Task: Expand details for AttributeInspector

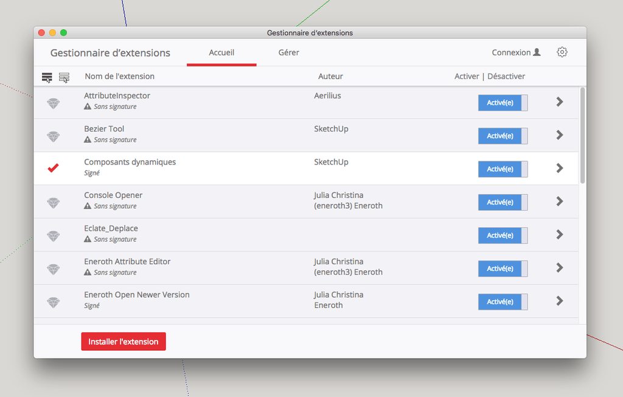Action: point(560,102)
